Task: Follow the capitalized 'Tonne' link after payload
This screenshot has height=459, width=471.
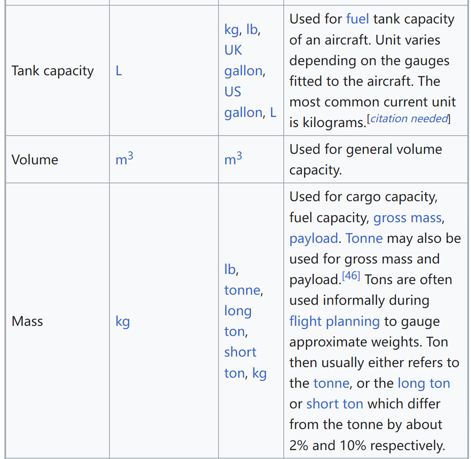Action: pos(364,238)
